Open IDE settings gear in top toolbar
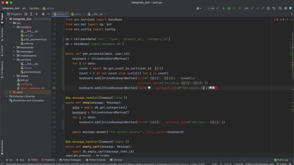Screen dimensions: 294x165 (x=285, y=8)
